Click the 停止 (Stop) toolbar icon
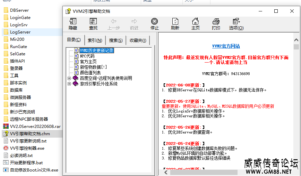The image size is (301, 176). pyautogui.click(x=155, y=24)
